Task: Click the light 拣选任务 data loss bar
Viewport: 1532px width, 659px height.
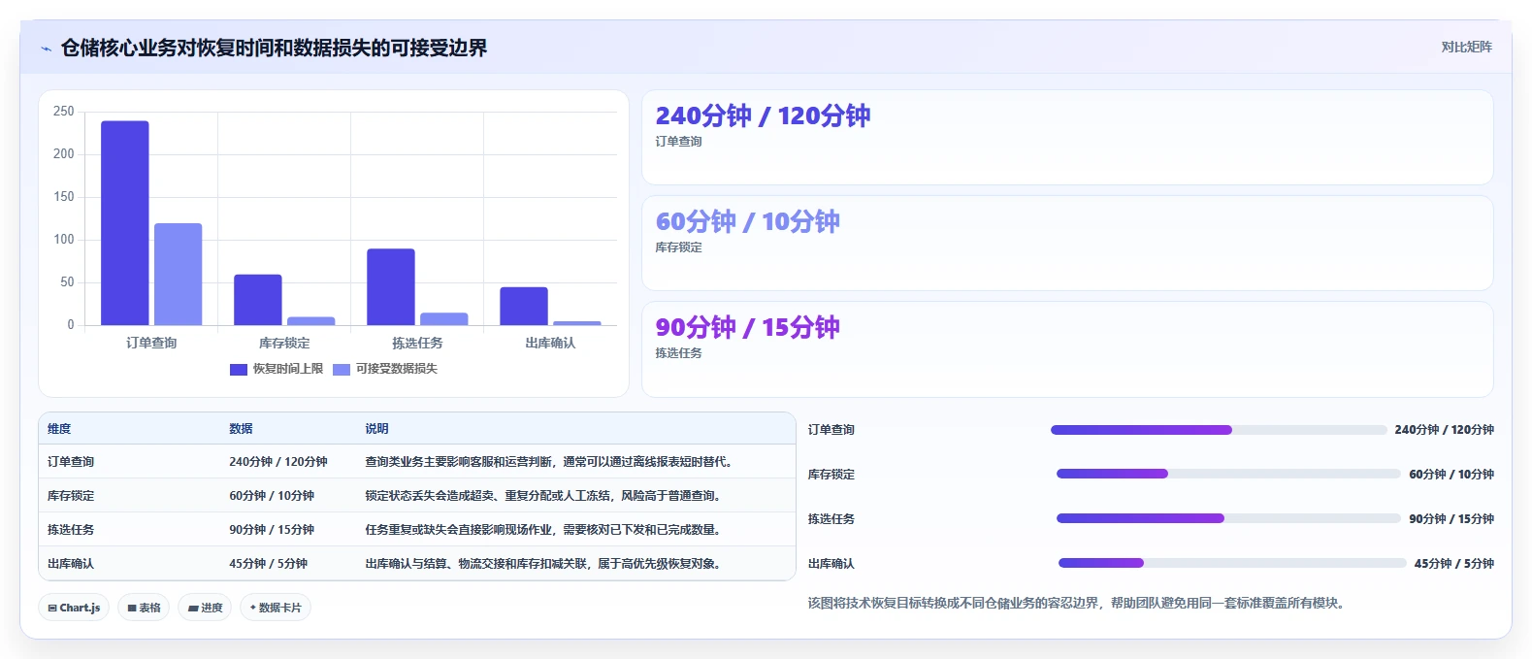Action: pos(444,319)
